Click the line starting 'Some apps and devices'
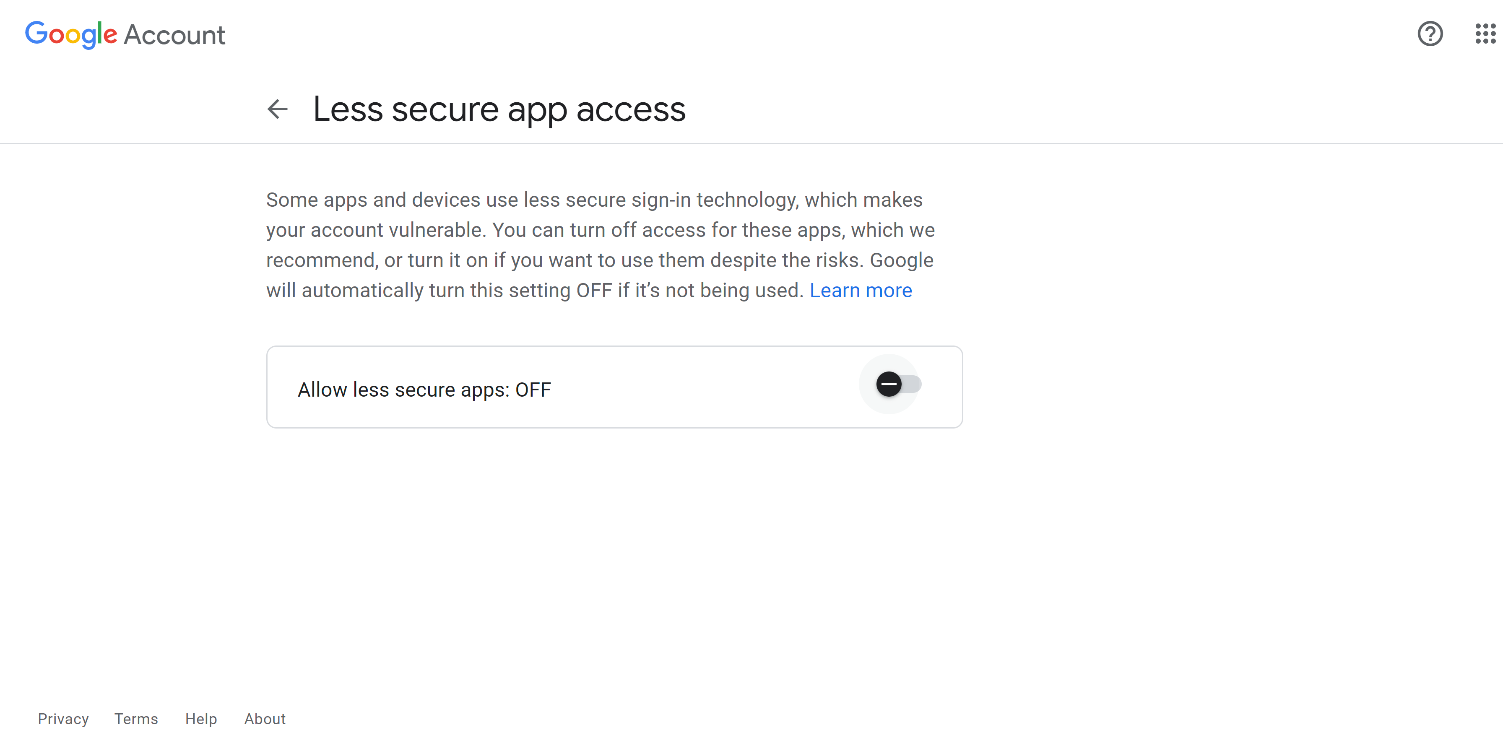This screenshot has width=1503, height=743. pos(594,200)
